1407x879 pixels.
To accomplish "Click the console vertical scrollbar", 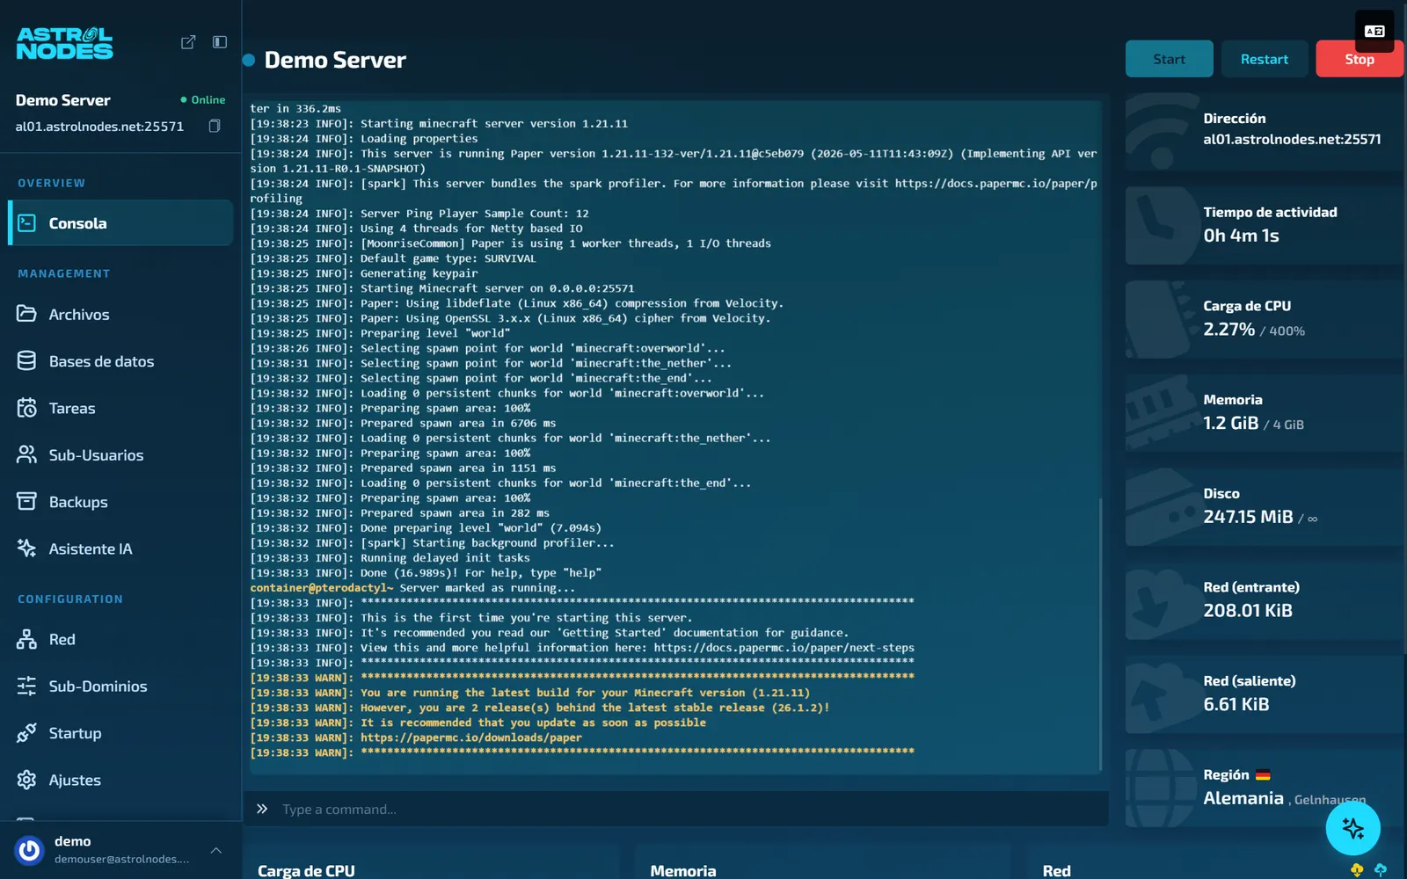I will (1100, 633).
